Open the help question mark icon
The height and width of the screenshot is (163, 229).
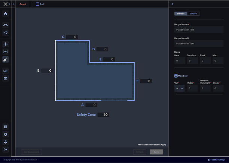click(x=5, y=127)
